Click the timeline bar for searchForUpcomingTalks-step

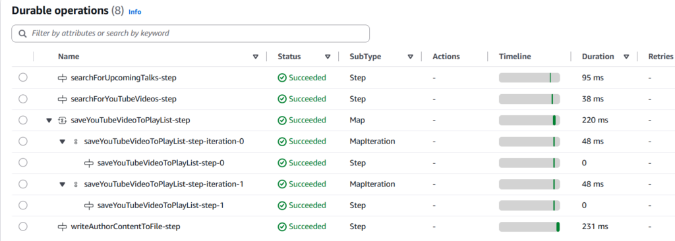529,78
